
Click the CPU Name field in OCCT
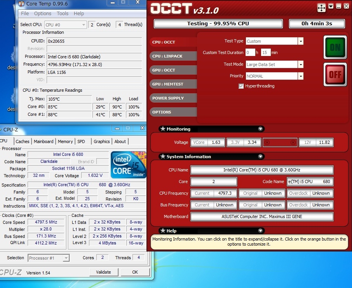(x=262, y=170)
